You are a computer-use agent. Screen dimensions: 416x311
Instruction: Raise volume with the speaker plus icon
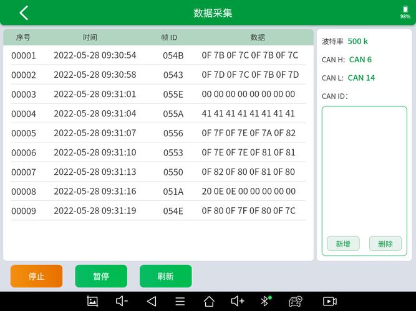click(238, 301)
